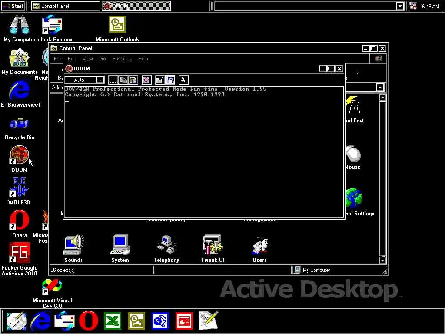Click the Background icon in the DOOM toolbar

170,80
